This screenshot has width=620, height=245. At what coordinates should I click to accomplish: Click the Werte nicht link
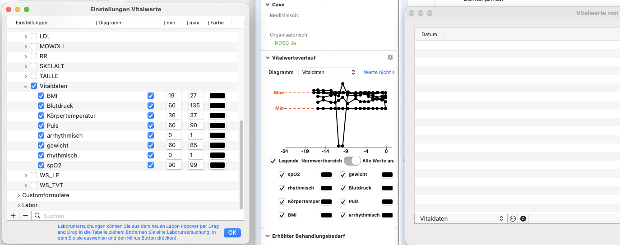click(x=379, y=72)
